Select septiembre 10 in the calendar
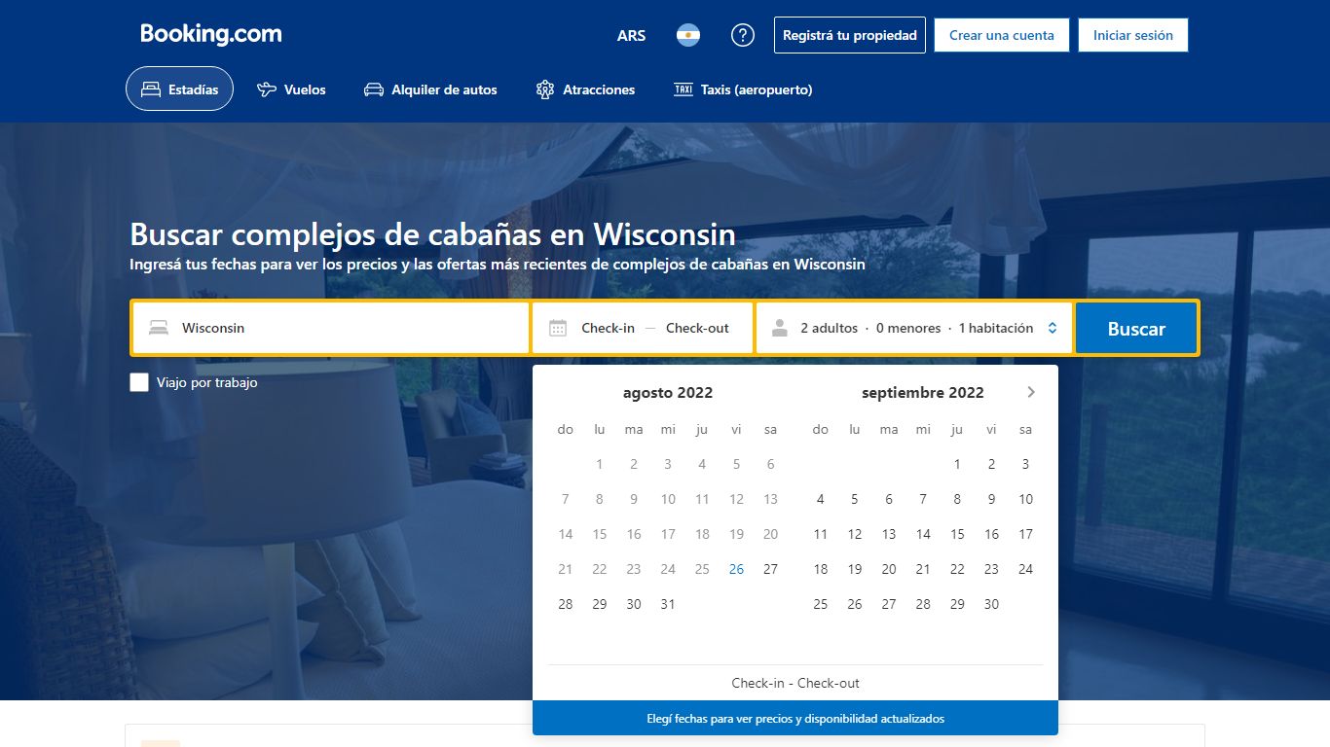This screenshot has width=1330, height=747. [1025, 499]
